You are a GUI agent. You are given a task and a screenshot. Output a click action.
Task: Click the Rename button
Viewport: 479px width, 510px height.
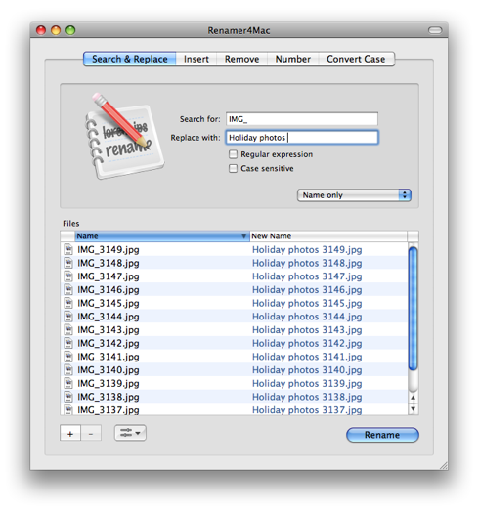(382, 435)
